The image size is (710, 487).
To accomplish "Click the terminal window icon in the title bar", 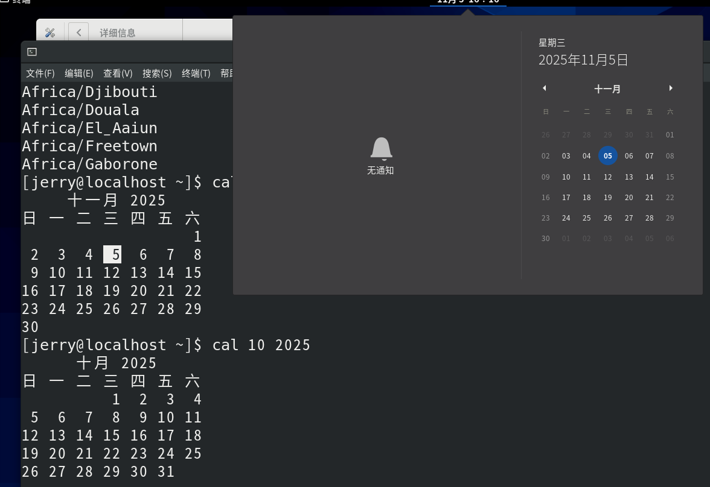I will click(x=32, y=52).
